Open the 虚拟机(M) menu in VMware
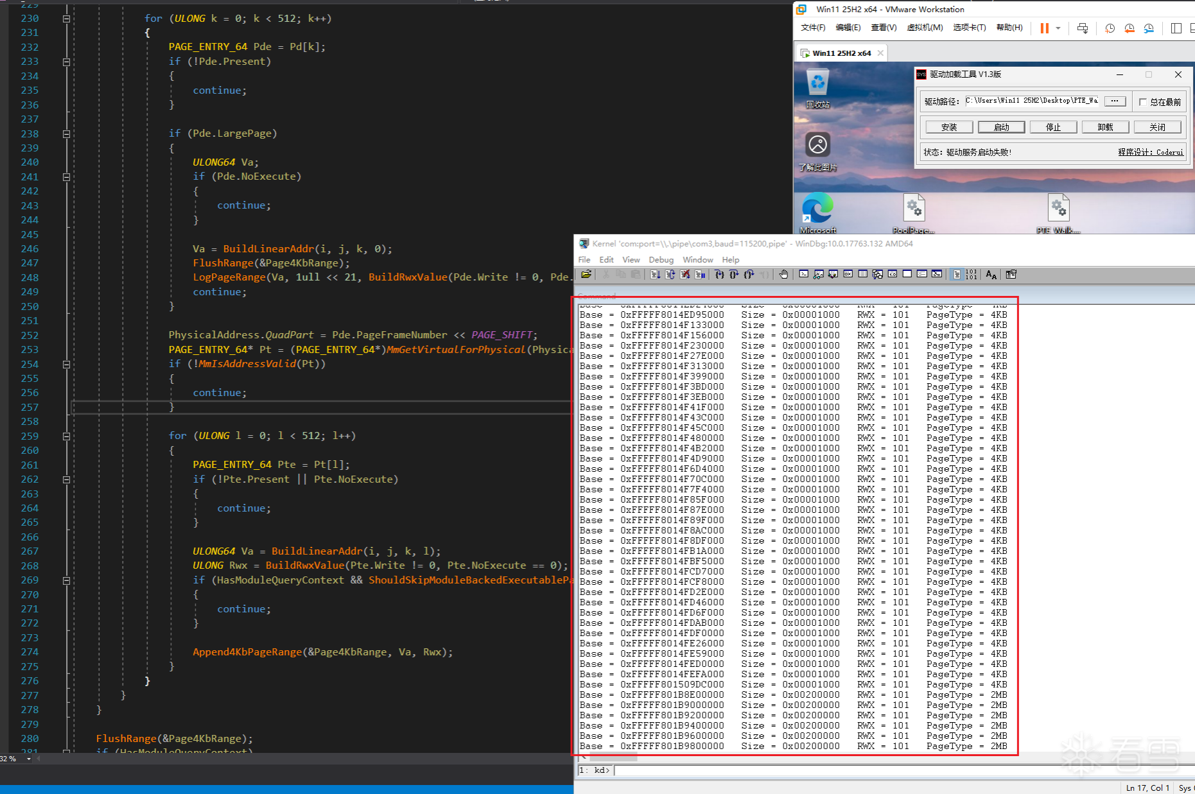The width and height of the screenshot is (1195, 794). click(924, 28)
